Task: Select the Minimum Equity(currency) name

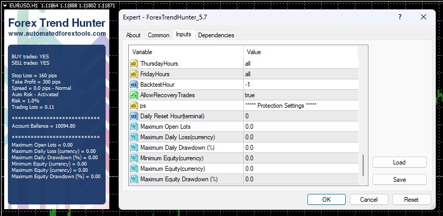Action: tap(172, 158)
